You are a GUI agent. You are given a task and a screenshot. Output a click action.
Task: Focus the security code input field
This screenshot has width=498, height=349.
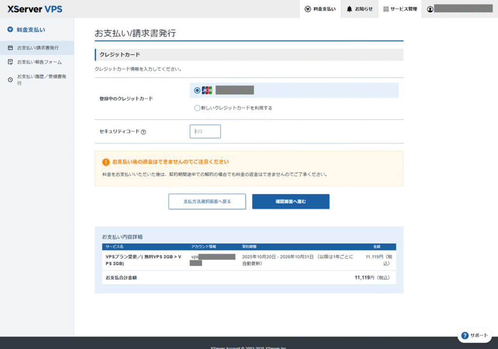[x=205, y=131]
